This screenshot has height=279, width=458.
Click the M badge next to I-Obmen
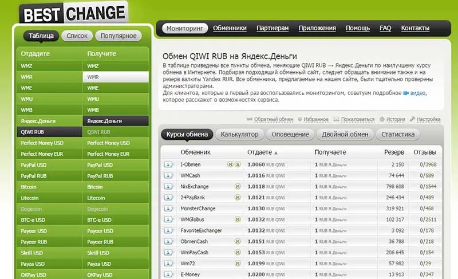point(230,164)
